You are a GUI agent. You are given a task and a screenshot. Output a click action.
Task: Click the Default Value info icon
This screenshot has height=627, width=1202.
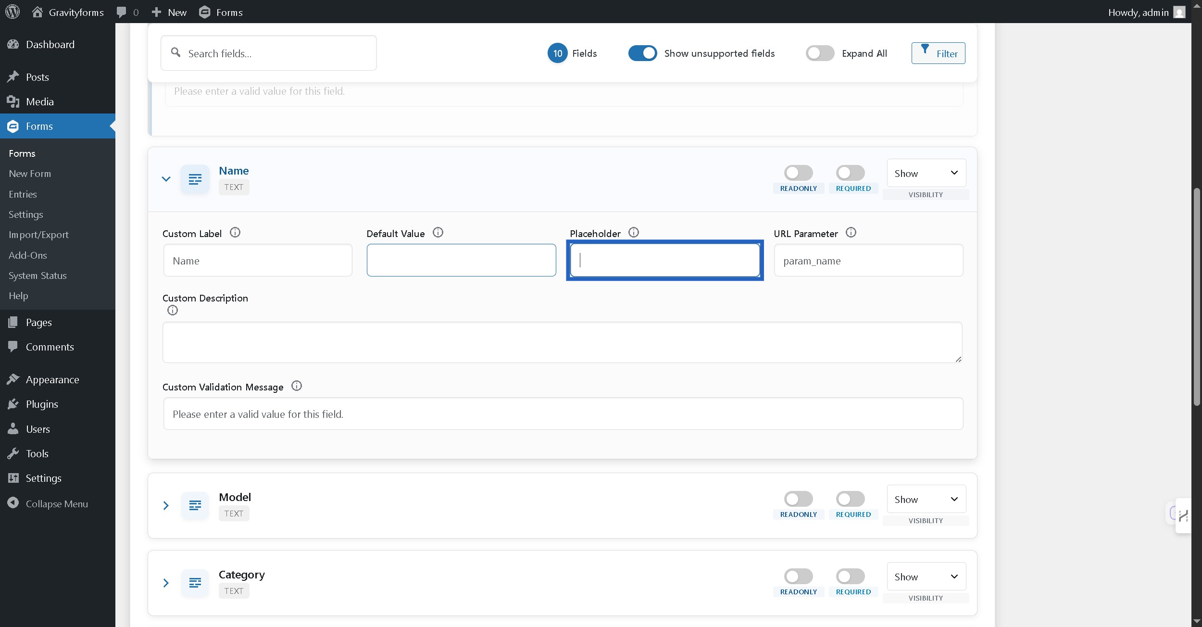pyautogui.click(x=438, y=233)
